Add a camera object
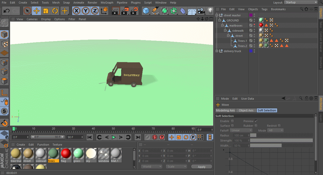Viewport: 323px width, 175px height. pos(201,11)
